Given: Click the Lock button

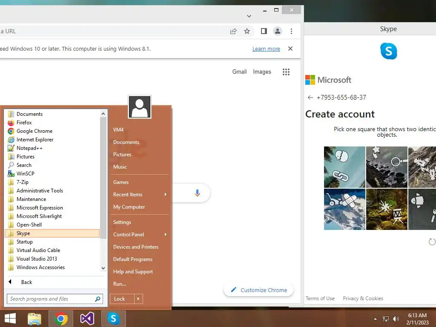Looking at the screenshot, I should pyautogui.click(x=122, y=299).
